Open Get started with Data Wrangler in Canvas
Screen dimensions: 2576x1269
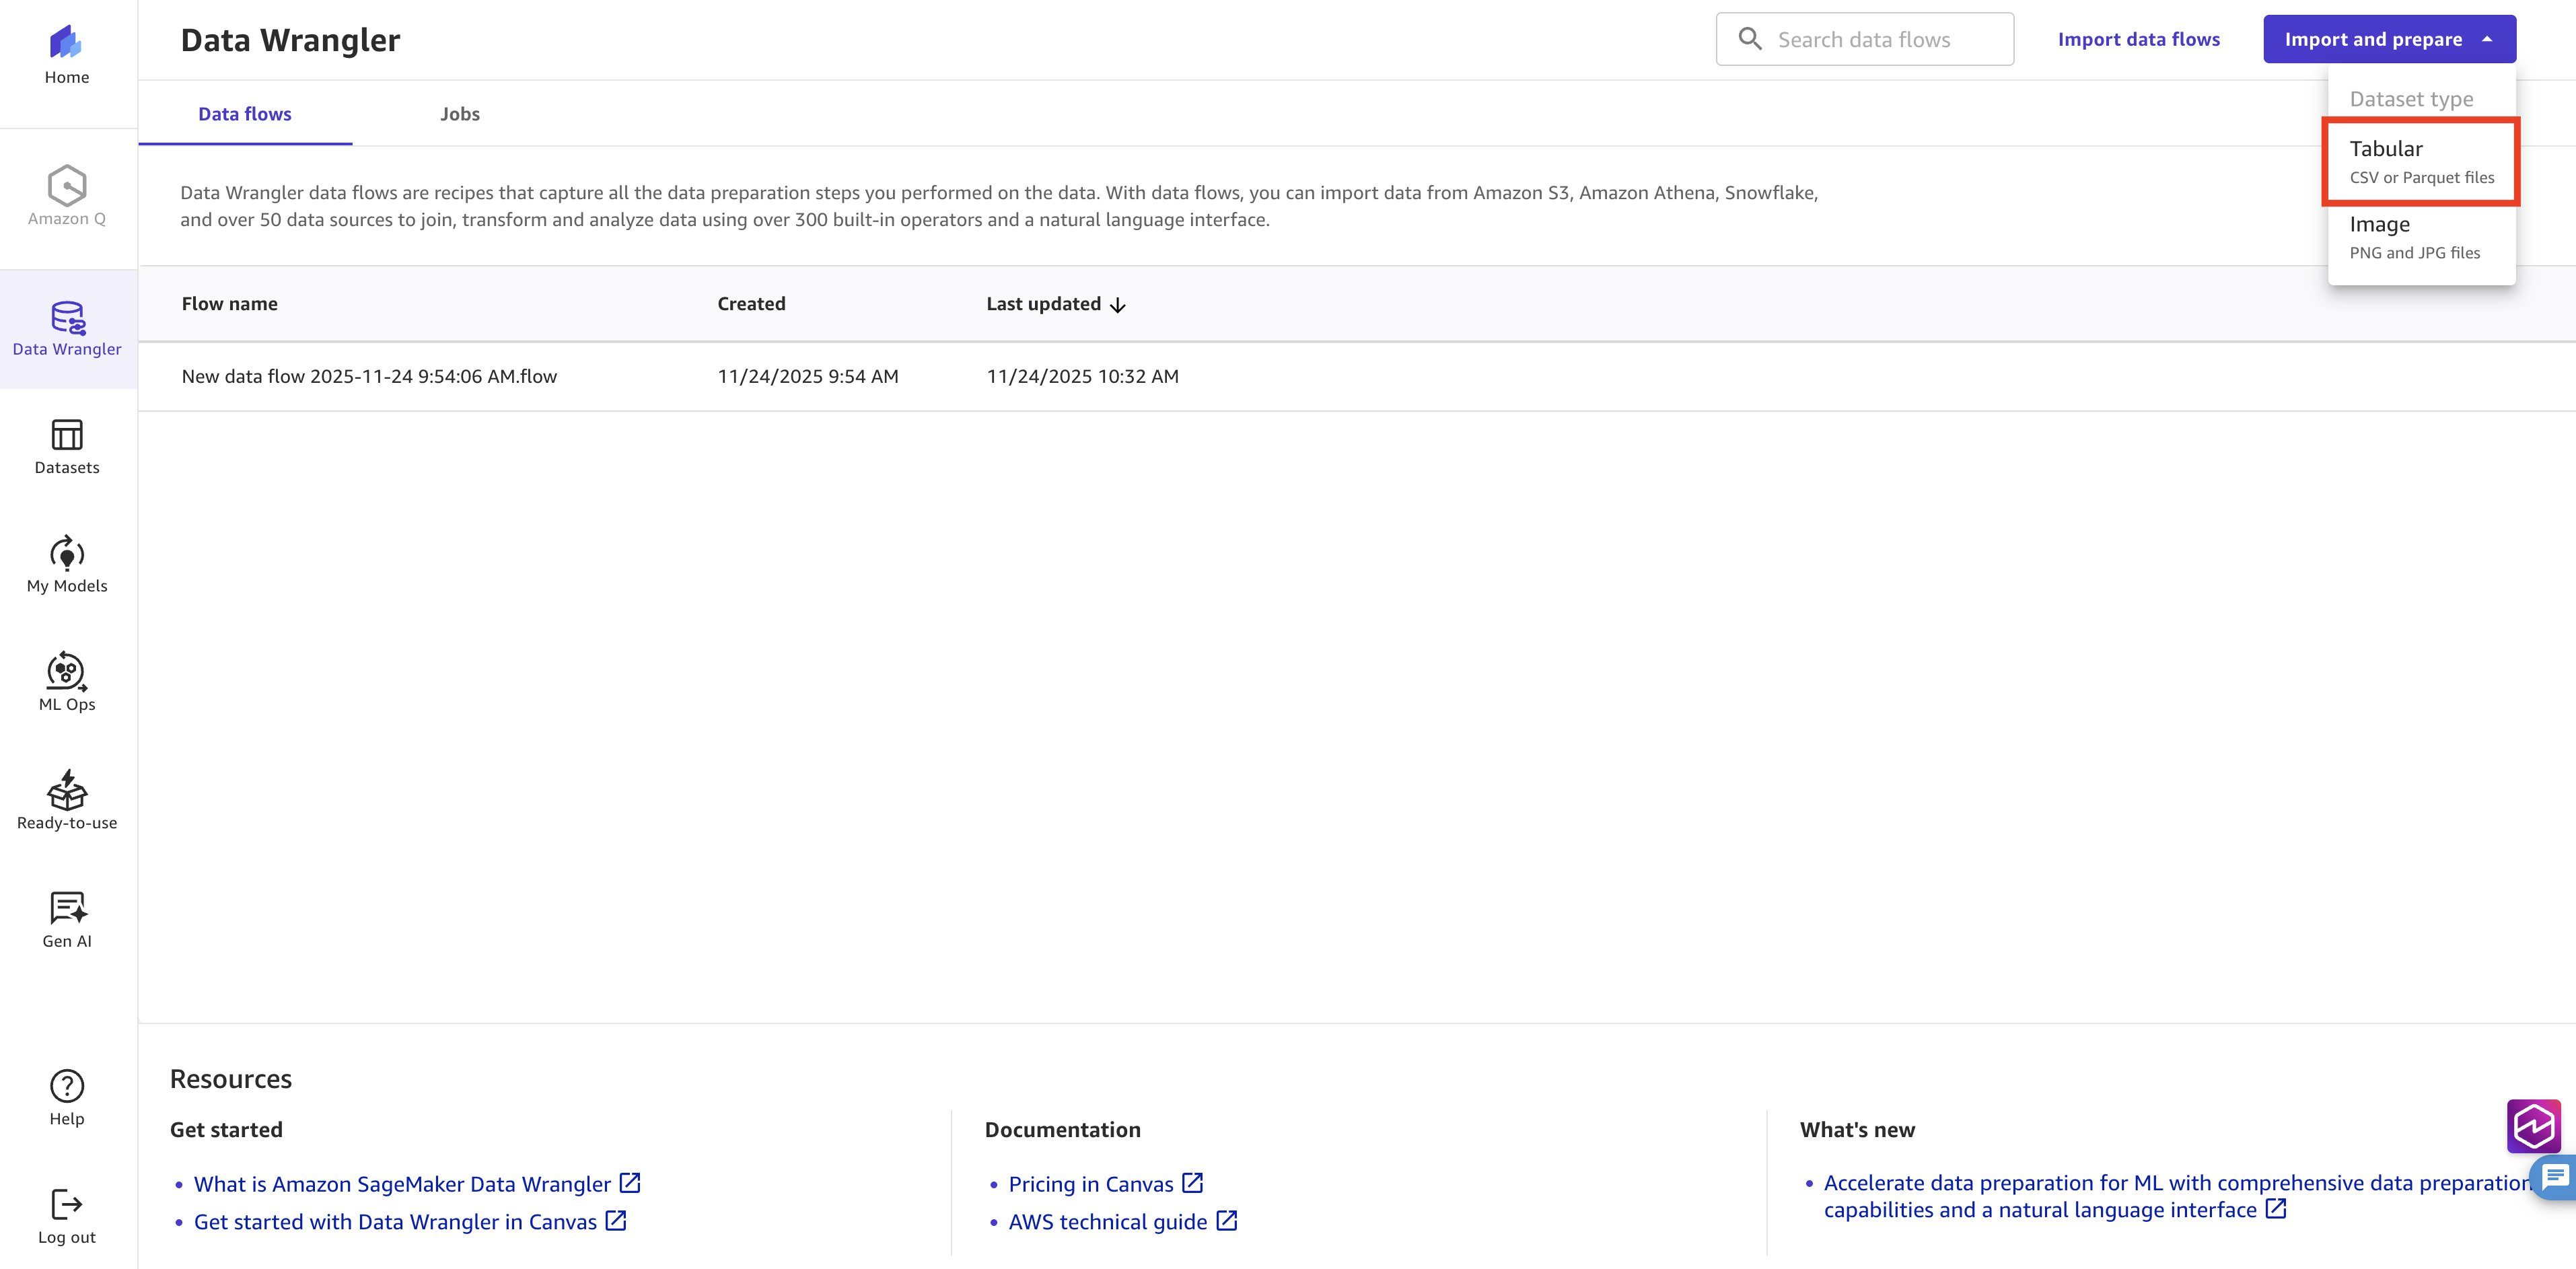pos(395,1222)
